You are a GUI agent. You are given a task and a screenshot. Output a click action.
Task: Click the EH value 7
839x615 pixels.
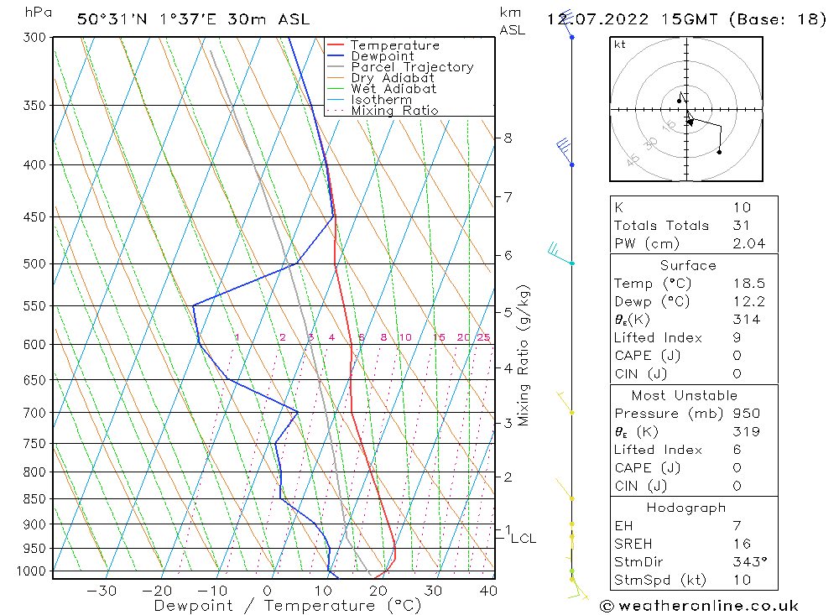pyautogui.click(x=737, y=525)
